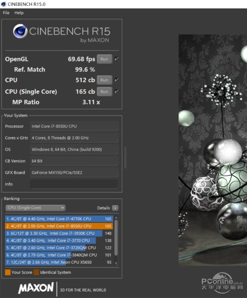Click the Cores x GHz field
The image size is (247, 298).
(74, 138)
